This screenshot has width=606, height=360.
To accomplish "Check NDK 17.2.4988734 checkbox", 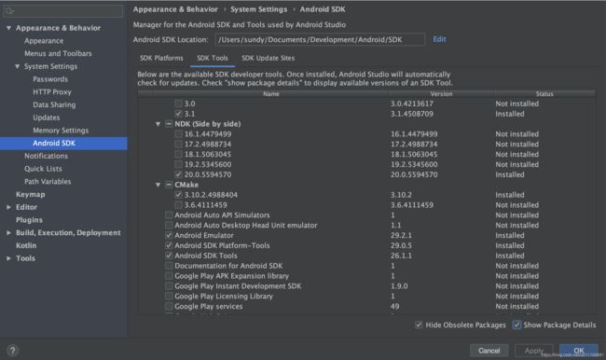I will [x=178, y=145].
